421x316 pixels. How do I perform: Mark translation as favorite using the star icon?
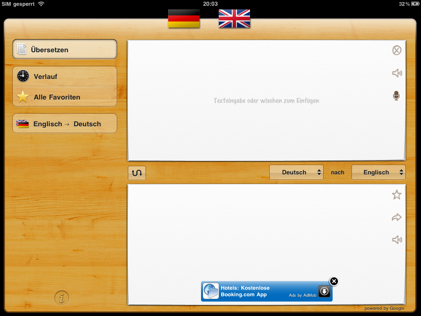[x=396, y=195]
